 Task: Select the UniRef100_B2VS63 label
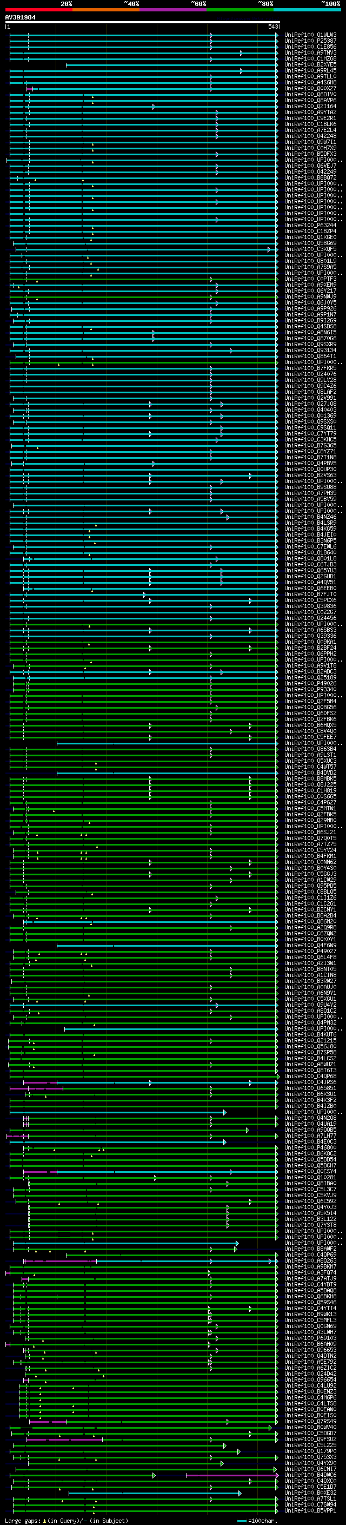pos(310,476)
